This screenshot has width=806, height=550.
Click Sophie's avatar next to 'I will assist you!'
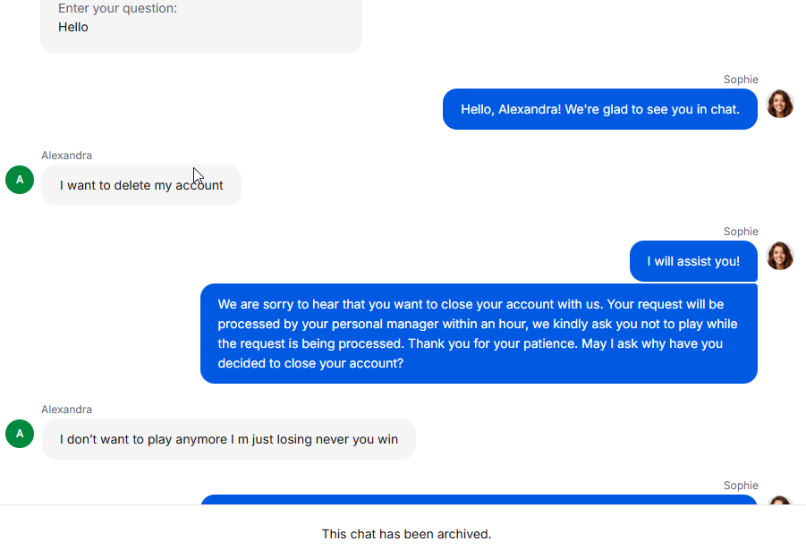point(780,256)
